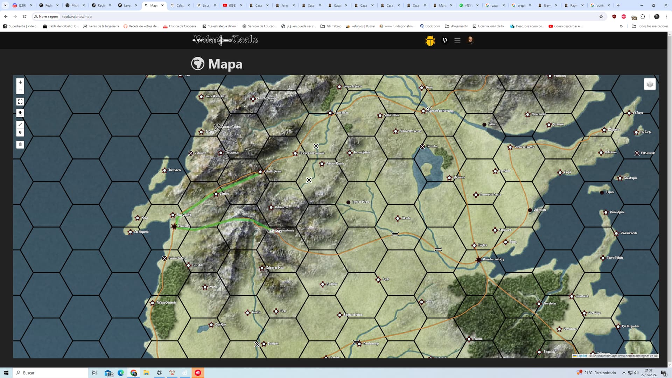
Task: Open the Goolzoom bookmark
Action: point(430,26)
